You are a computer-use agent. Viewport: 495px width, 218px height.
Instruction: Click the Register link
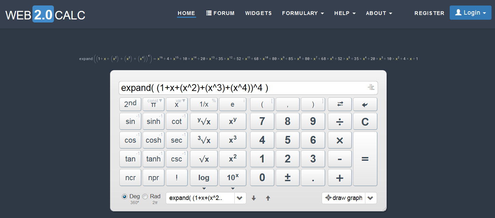429,13
